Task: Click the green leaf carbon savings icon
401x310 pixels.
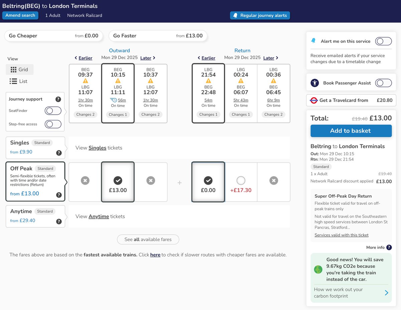Action: tap(318, 269)
